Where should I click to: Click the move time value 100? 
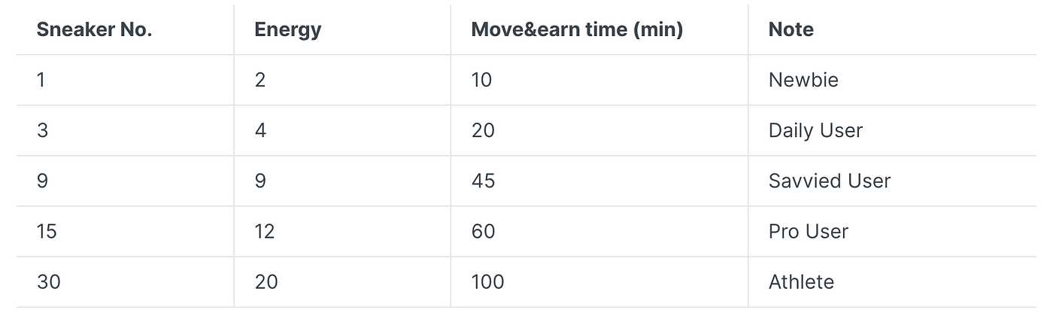487,282
